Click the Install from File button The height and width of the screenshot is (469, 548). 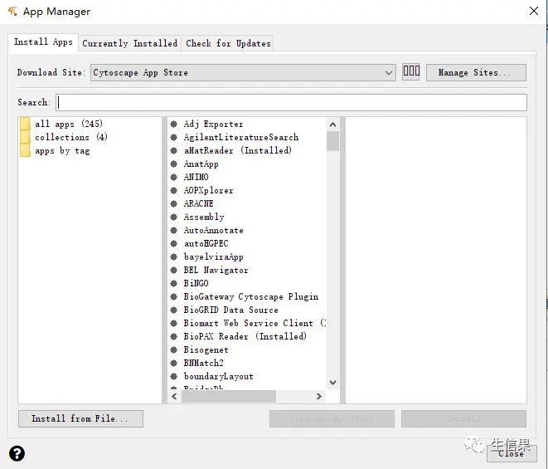80,418
